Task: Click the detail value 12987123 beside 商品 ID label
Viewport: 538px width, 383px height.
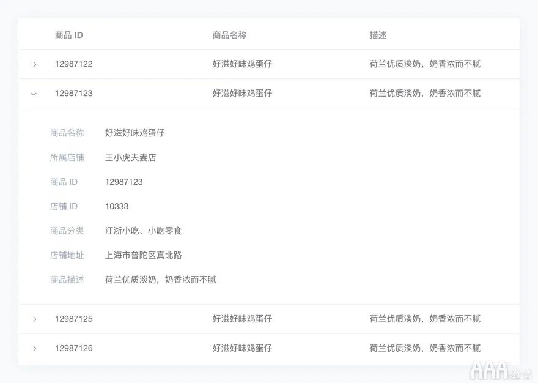Action: click(x=124, y=182)
